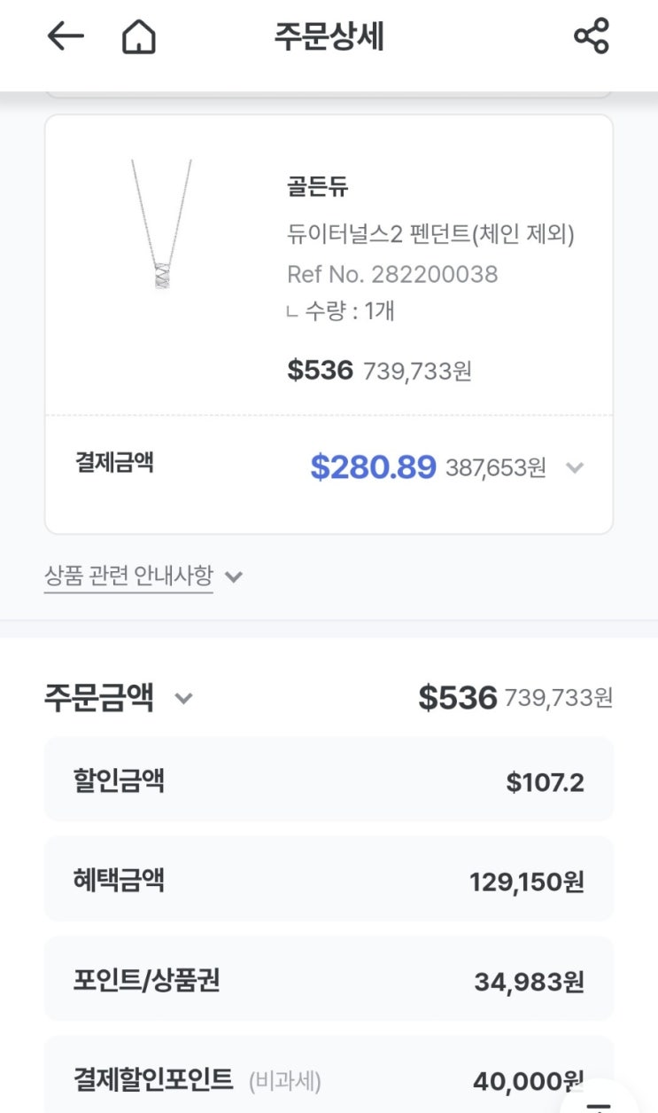658x1113 pixels.
Task: Expand the 결제금액 chevron
Action: (575, 467)
